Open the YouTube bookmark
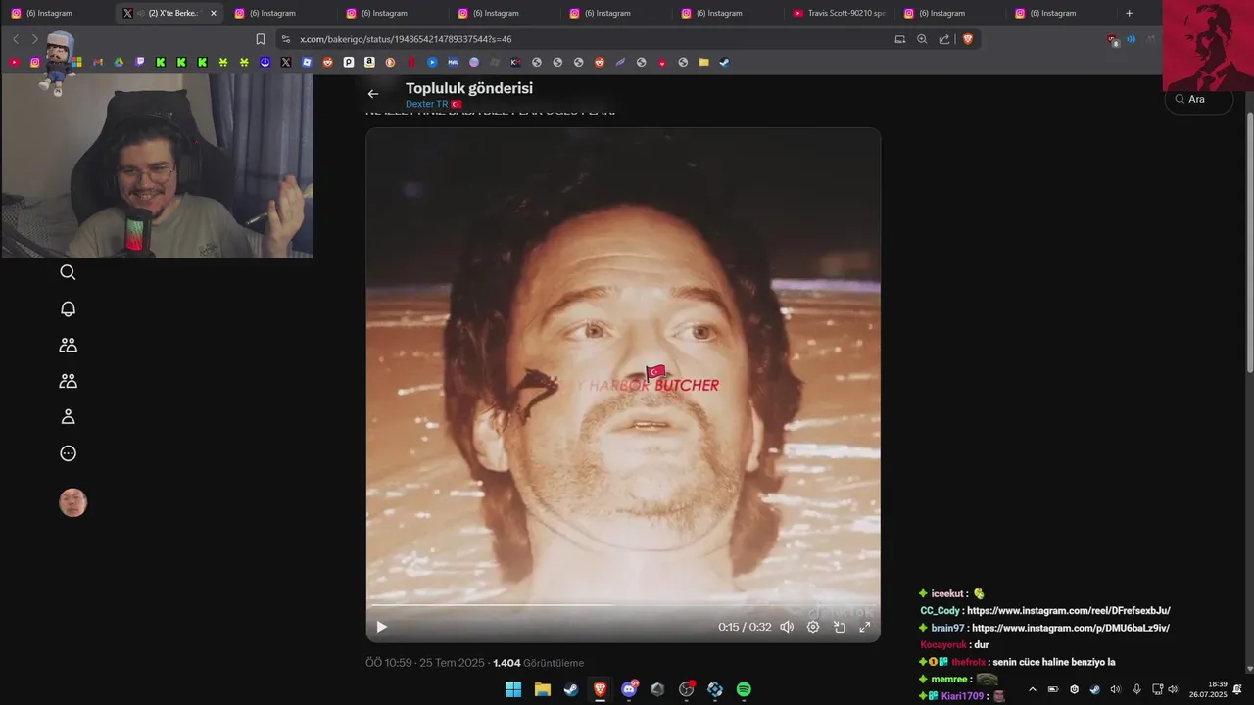This screenshot has height=705, width=1254. 14,62
